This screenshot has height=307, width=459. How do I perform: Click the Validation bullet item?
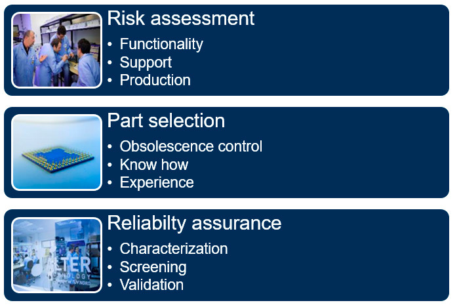pyautogui.click(x=151, y=285)
